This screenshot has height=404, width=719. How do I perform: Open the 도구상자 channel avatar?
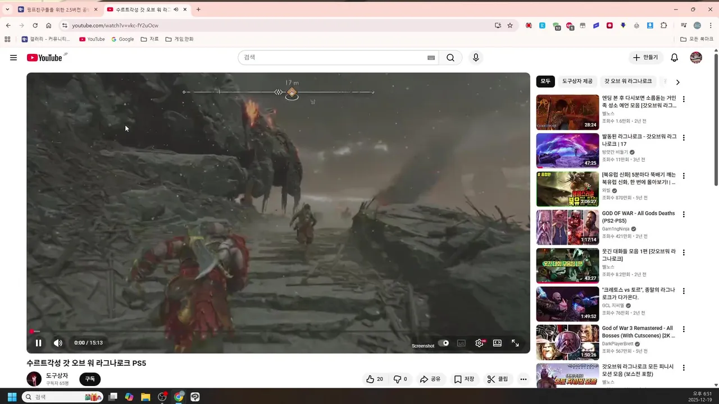(x=34, y=379)
